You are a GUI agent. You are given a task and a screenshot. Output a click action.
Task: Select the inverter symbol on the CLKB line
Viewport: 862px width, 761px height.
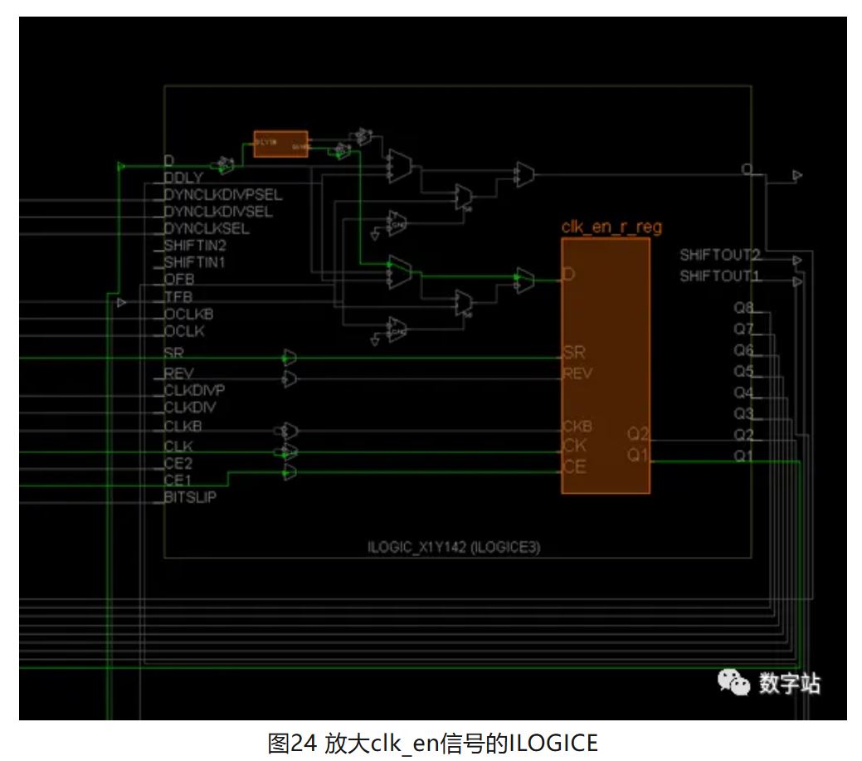(x=289, y=431)
